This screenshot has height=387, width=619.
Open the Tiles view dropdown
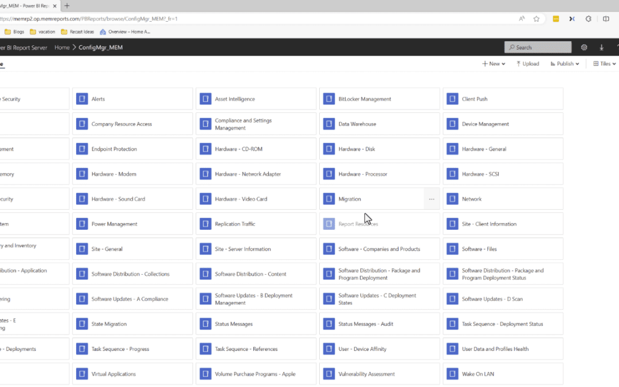click(x=605, y=64)
